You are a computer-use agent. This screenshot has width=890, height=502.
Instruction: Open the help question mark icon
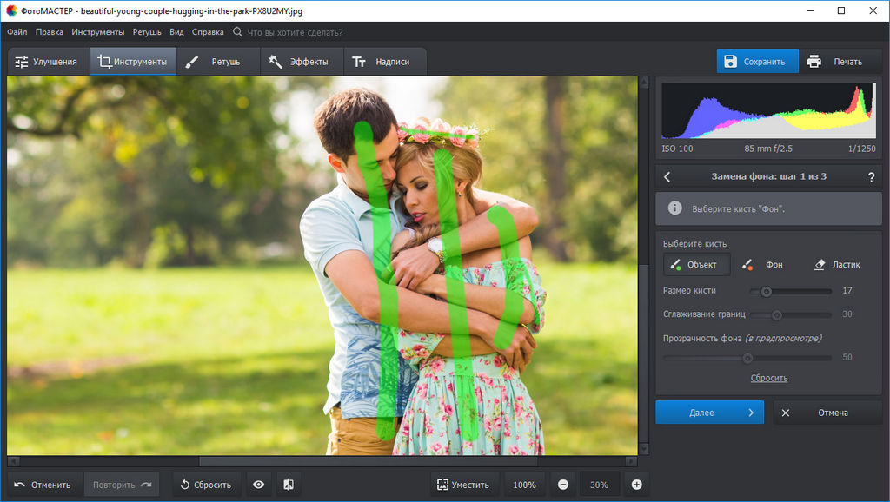pyautogui.click(x=871, y=176)
